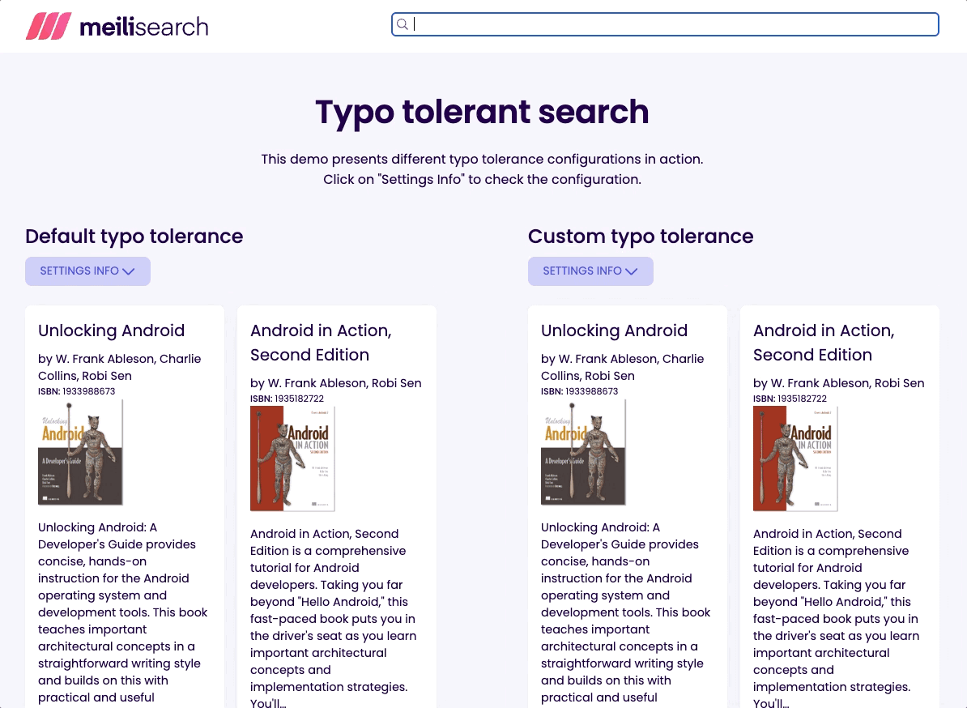Click authors line of Android in Action, Custom column

(839, 383)
